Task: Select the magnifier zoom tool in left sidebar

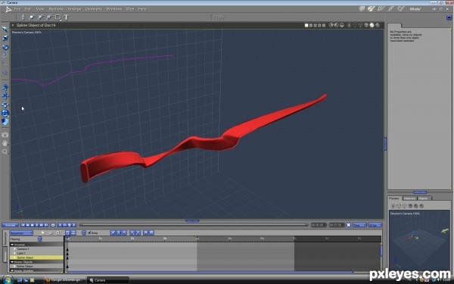Action: pyautogui.click(x=5, y=152)
